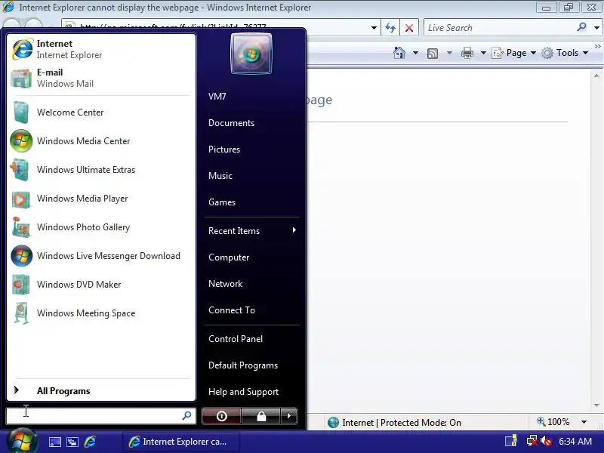Viewport: 604px width, 453px height.
Task: Click the Refresh button in address bar
Action: [x=390, y=28]
